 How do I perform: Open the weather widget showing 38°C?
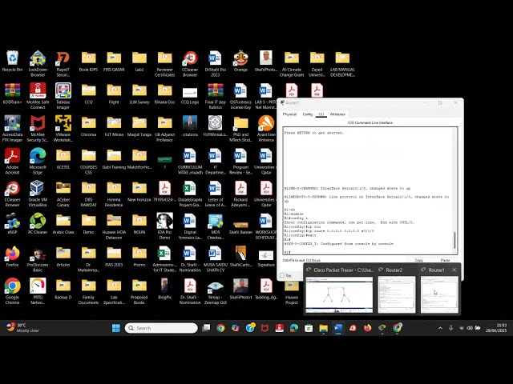pyautogui.click(x=23, y=328)
